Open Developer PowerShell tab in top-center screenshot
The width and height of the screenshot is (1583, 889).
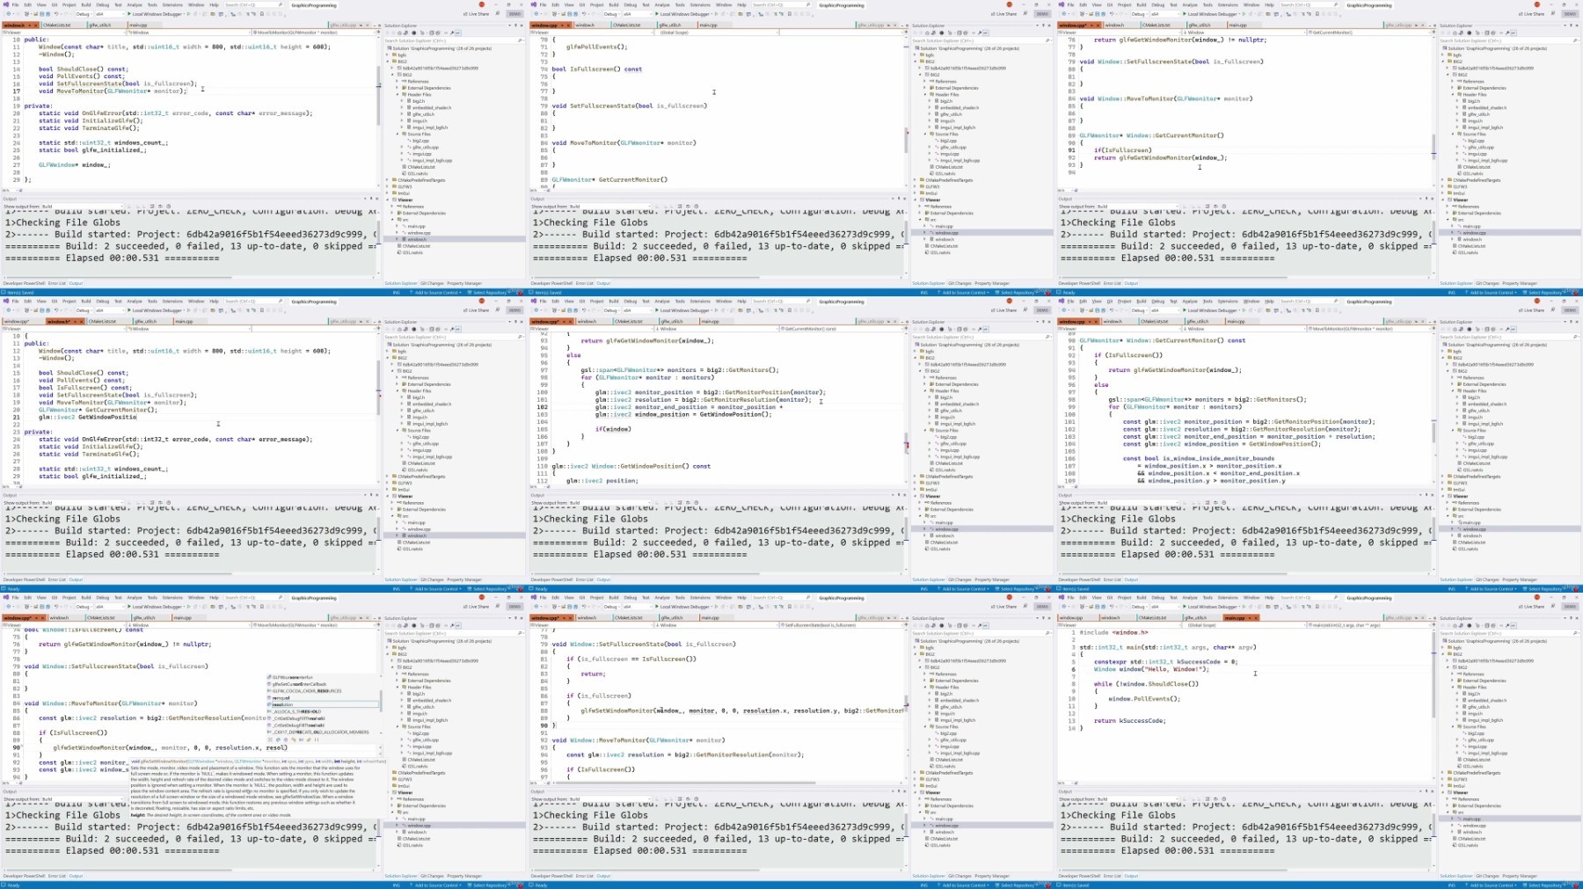click(551, 283)
